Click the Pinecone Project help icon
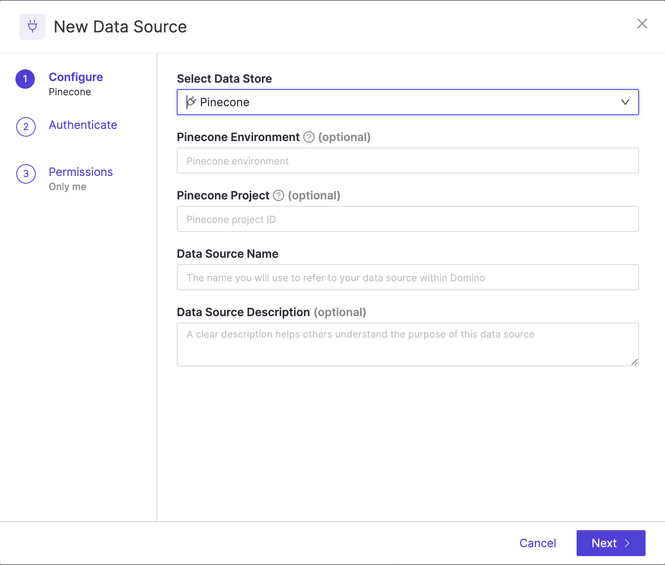This screenshot has width=665, height=565. (279, 195)
